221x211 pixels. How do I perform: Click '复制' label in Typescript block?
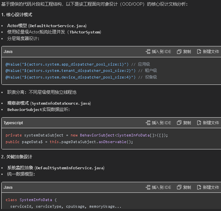(x=187, y=123)
